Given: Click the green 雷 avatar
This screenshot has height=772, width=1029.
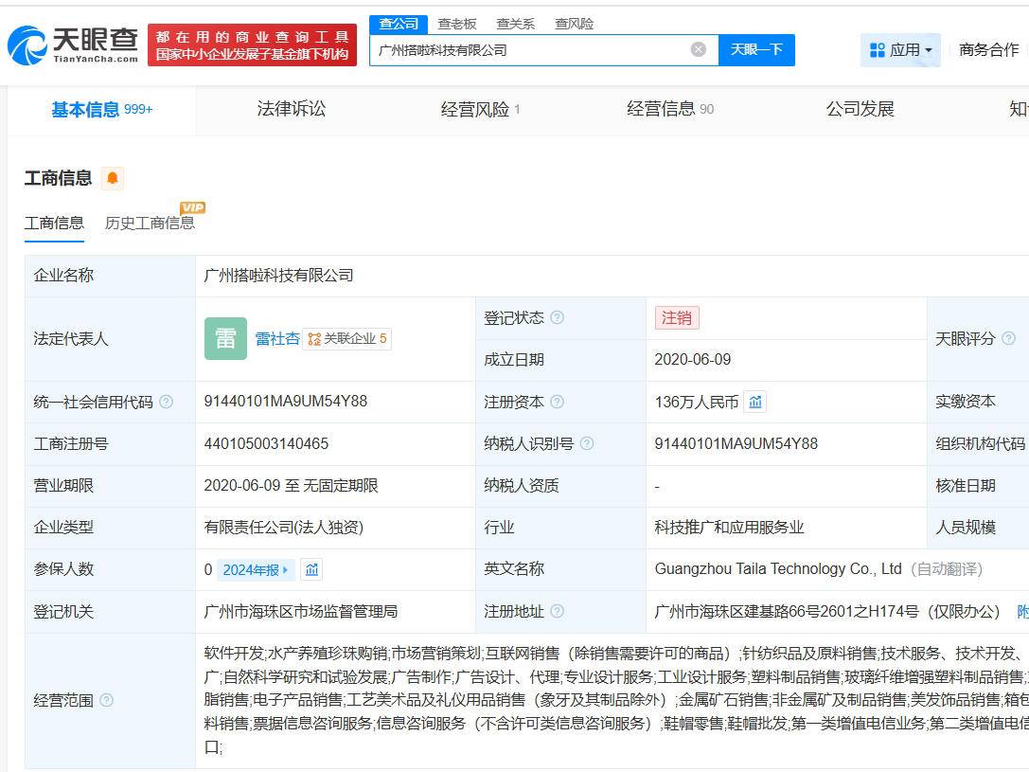Looking at the screenshot, I should point(225,338).
